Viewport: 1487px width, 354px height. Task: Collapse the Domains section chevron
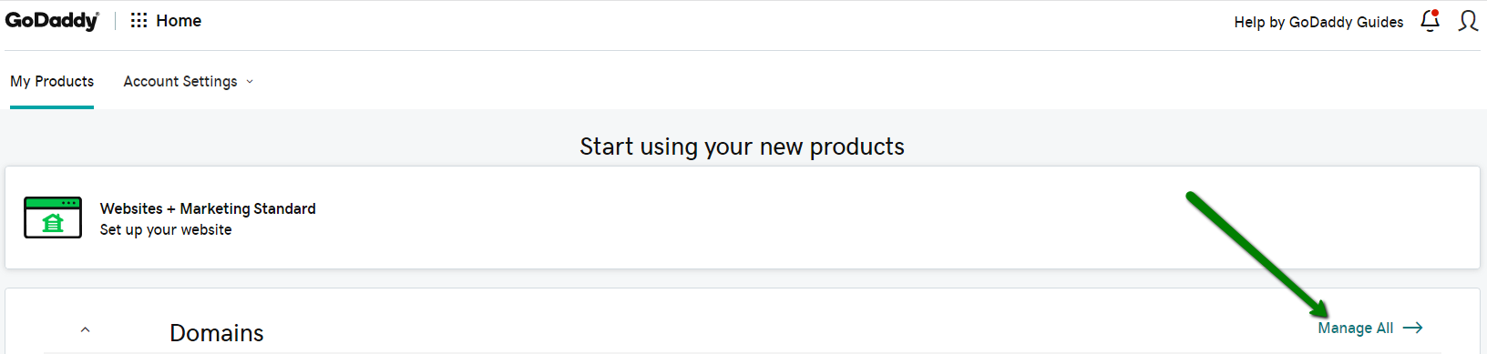(x=85, y=329)
